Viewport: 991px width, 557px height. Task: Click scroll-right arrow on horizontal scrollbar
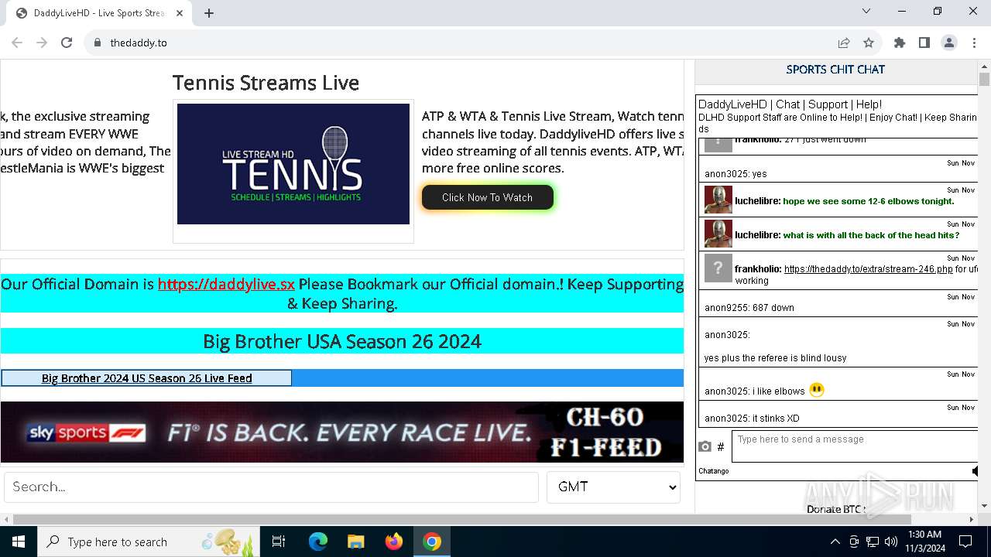(x=972, y=519)
